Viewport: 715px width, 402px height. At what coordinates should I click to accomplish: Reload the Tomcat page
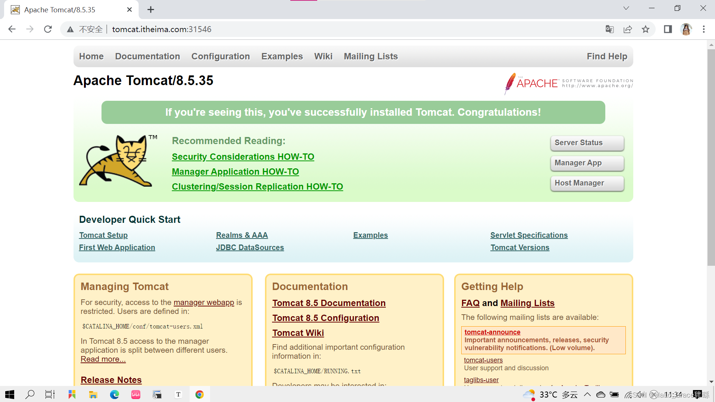click(x=48, y=29)
